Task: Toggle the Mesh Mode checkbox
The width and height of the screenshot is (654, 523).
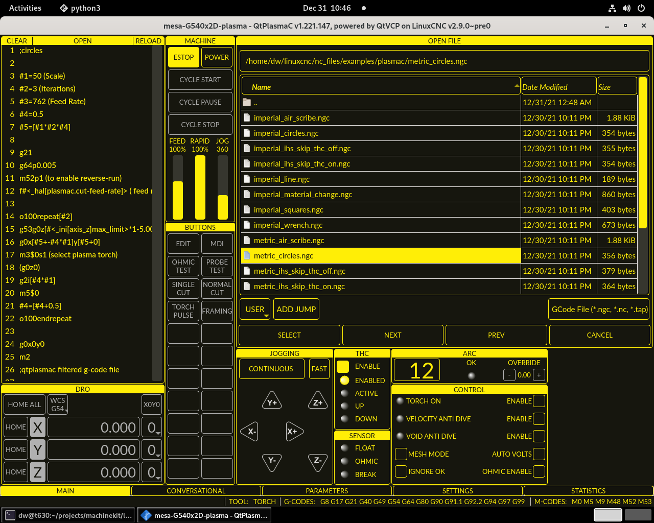Action: [x=401, y=454]
